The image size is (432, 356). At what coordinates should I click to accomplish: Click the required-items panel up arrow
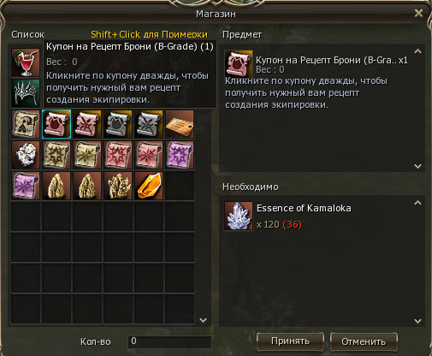click(417, 203)
